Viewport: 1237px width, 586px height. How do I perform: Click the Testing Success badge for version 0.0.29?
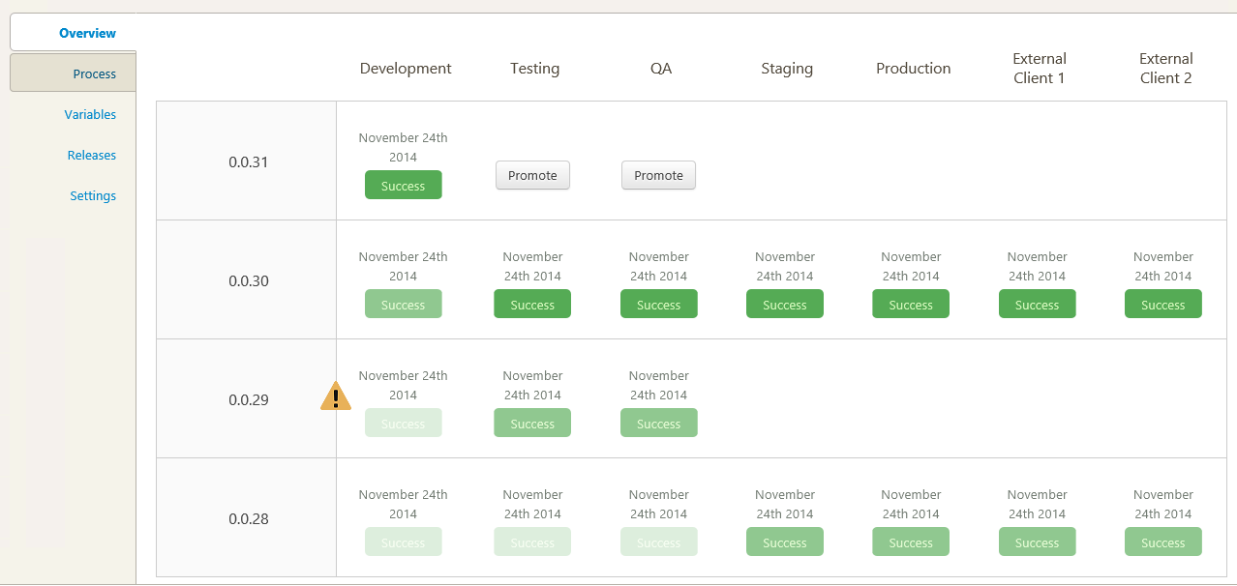click(x=531, y=423)
